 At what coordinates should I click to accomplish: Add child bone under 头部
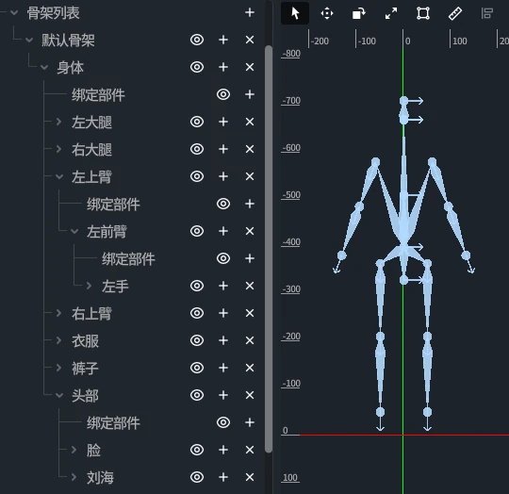pyautogui.click(x=223, y=395)
